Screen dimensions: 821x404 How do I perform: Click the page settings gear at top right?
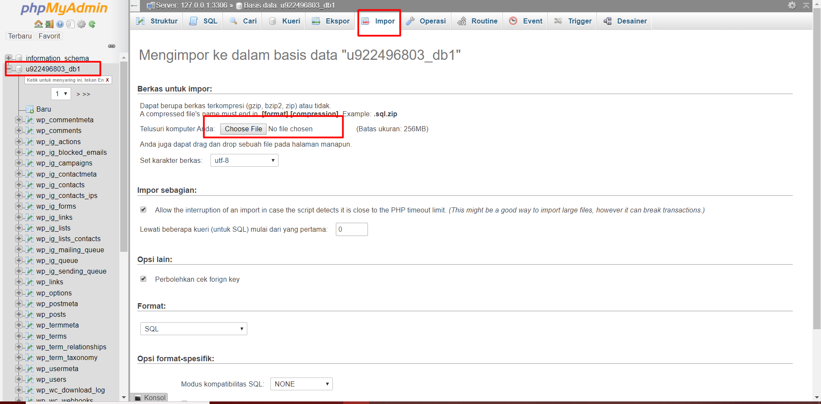click(x=792, y=5)
